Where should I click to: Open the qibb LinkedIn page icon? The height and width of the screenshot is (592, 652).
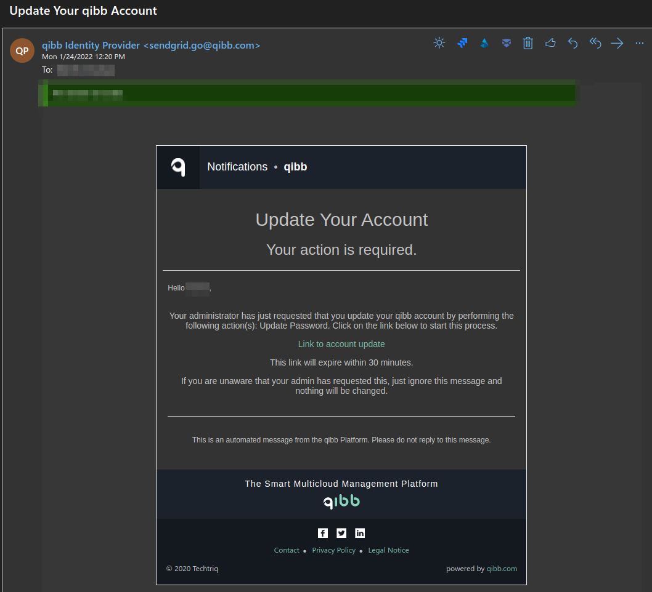pyautogui.click(x=360, y=533)
